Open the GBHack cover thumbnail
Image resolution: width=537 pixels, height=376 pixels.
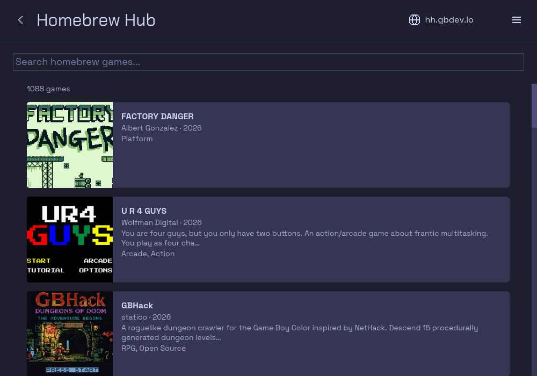pyautogui.click(x=70, y=334)
